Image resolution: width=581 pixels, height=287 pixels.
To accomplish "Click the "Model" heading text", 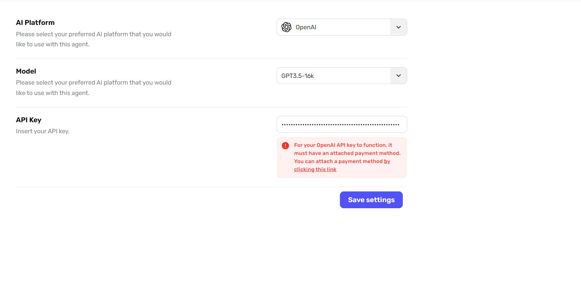I will pos(26,71).
